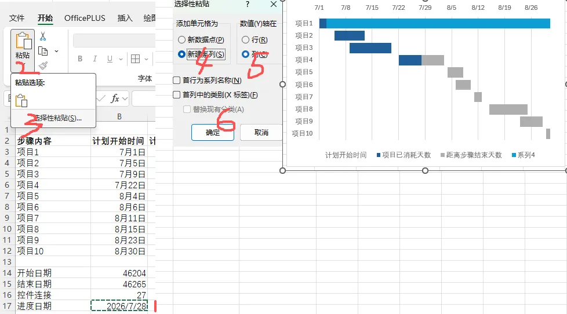This screenshot has height=314, width=567.
Task: Click the 8/12 axis label in chart
Action: tap(478, 8)
